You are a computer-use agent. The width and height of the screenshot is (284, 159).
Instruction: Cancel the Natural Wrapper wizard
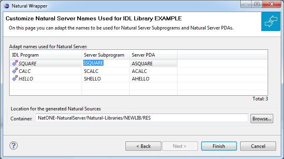pos(258,146)
